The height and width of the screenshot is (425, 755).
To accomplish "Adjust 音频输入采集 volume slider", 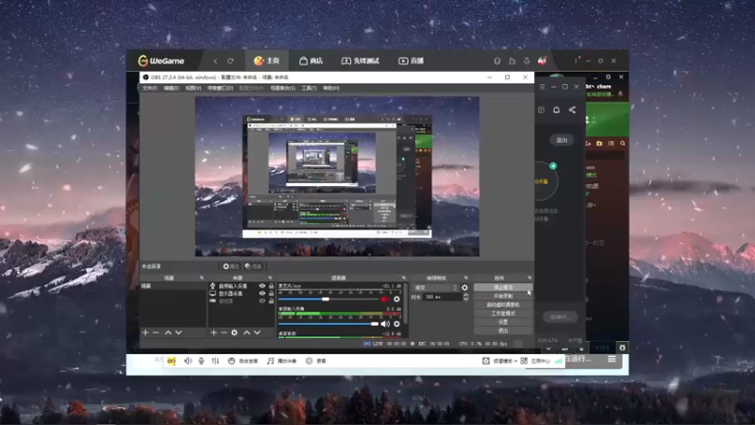I will 327,324.
